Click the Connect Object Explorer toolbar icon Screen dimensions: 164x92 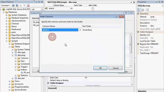point(13,5)
